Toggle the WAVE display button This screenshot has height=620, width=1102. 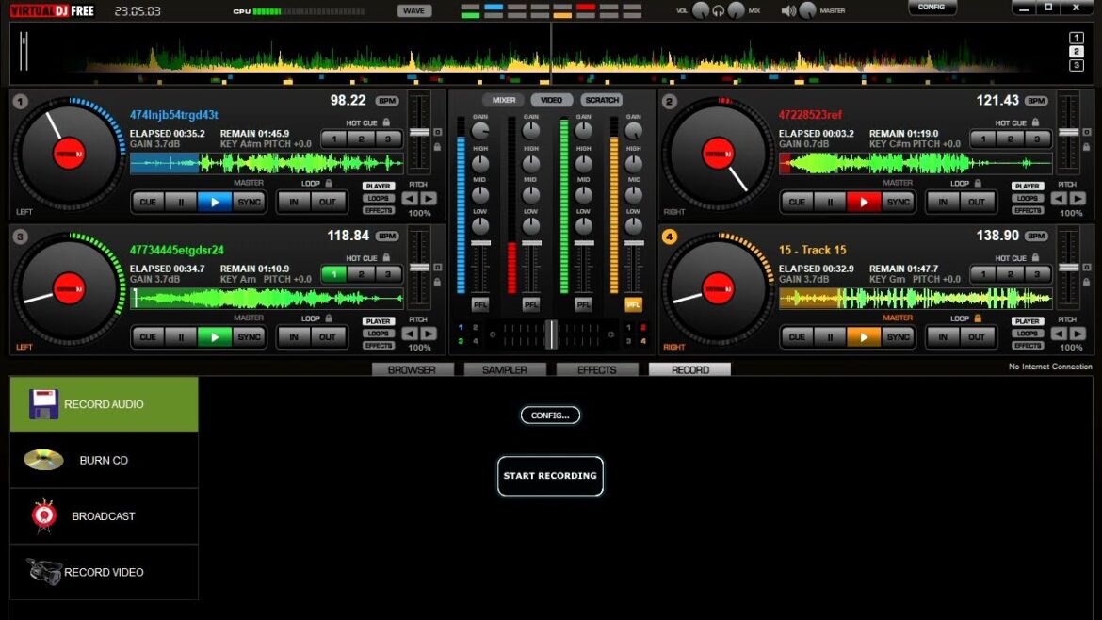coord(413,10)
